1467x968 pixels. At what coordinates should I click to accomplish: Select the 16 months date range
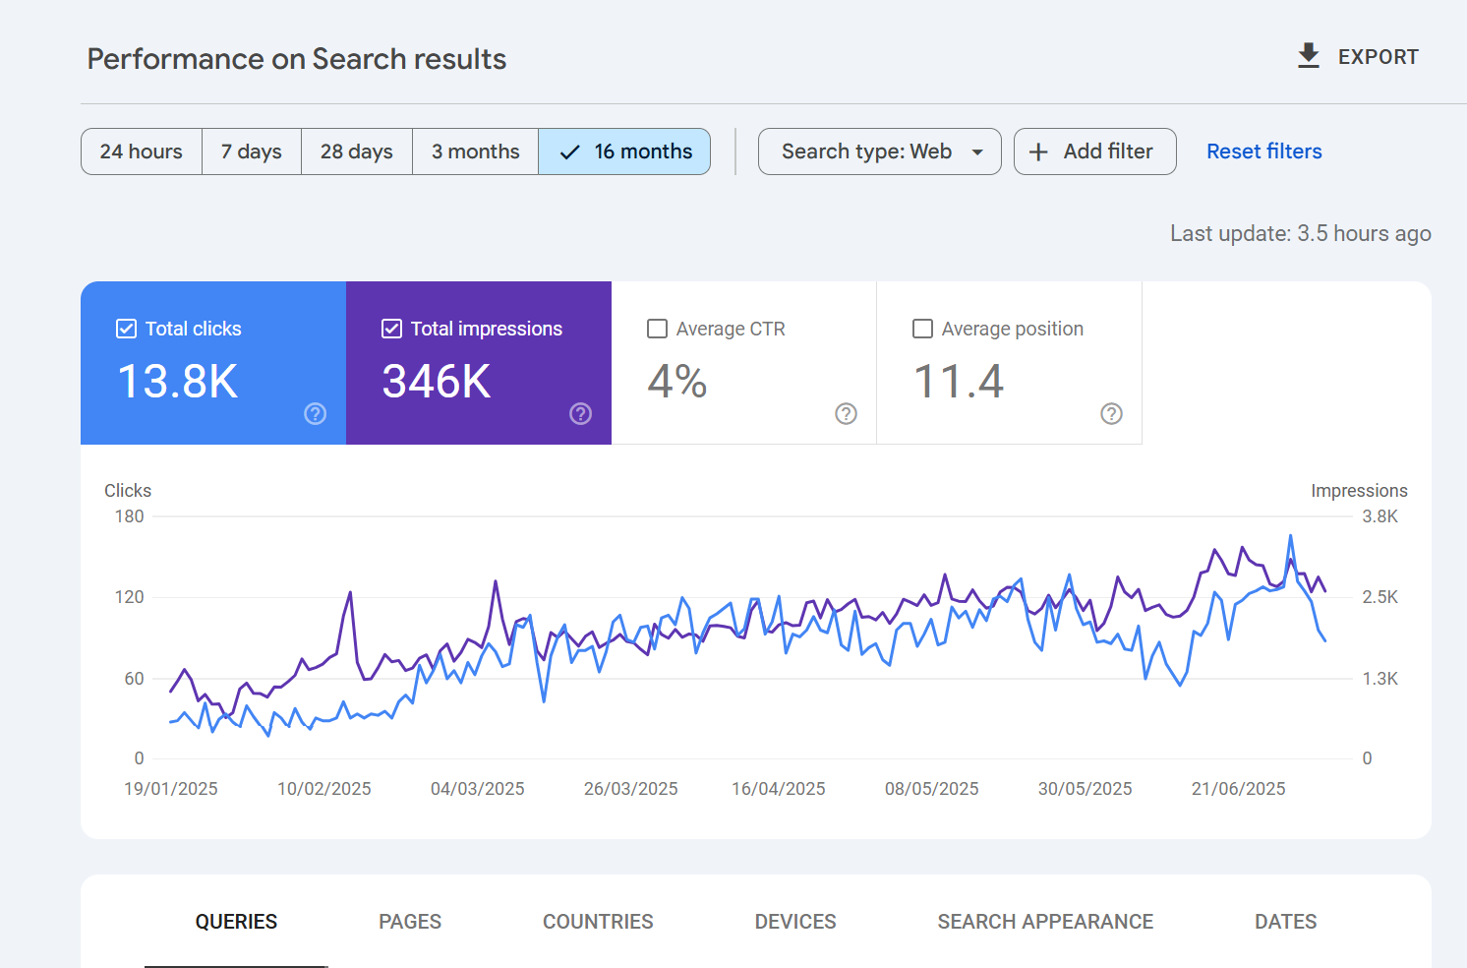[624, 151]
